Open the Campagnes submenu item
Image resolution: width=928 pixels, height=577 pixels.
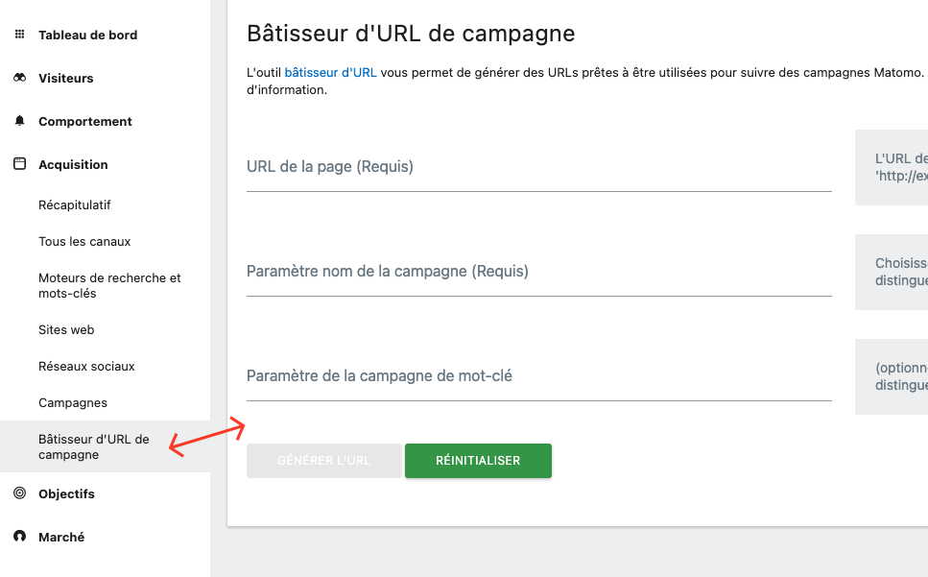73,402
